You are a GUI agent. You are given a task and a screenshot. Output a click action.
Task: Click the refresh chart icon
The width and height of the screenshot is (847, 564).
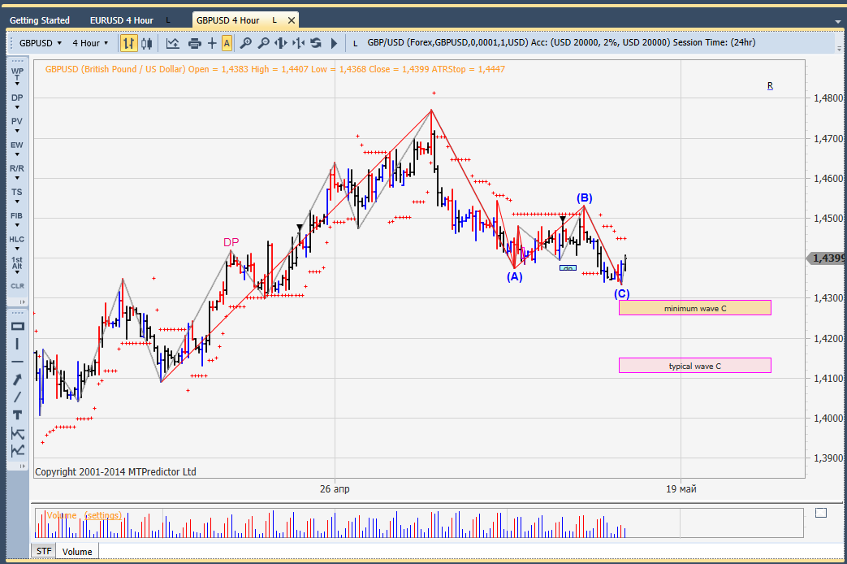(316, 43)
